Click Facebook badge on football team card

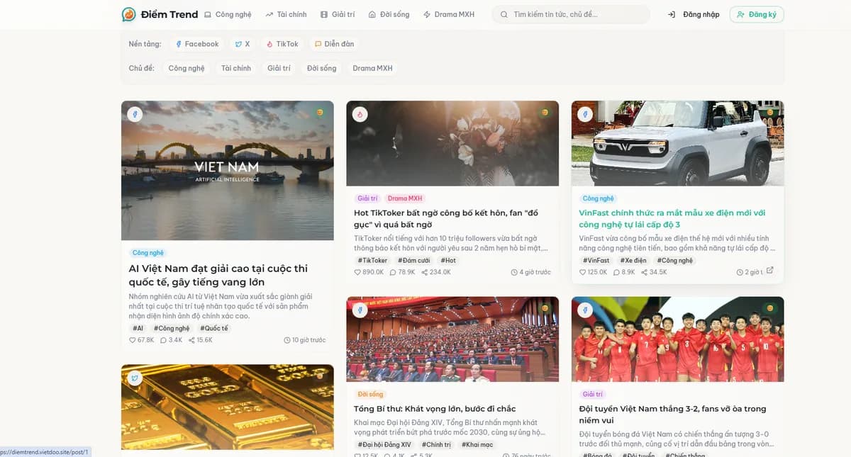tap(585, 310)
